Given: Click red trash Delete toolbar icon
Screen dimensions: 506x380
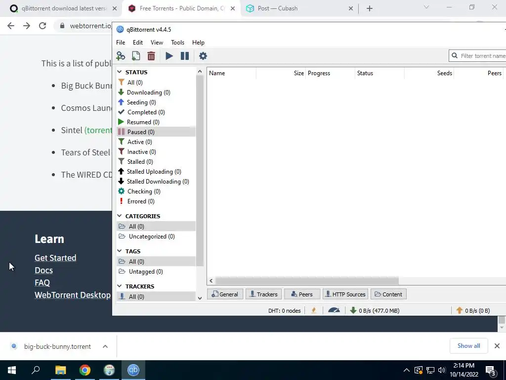Looking at the screenshot, I should 151,56.
